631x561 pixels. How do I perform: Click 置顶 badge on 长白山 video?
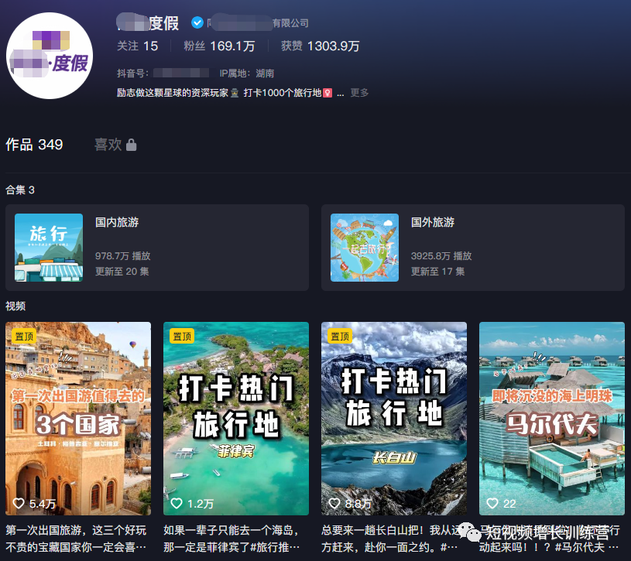[340, 336]
